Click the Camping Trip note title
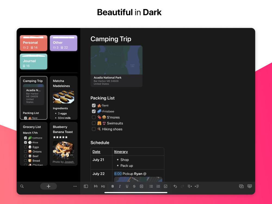The image size is (272, 204). coord(111,39)
